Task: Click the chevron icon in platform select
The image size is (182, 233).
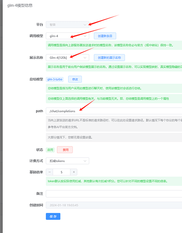Action: (85, 25)
